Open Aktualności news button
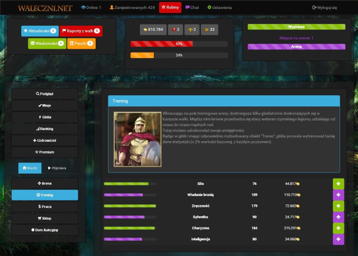Viewport: 358px width, 256px height. 39,31
